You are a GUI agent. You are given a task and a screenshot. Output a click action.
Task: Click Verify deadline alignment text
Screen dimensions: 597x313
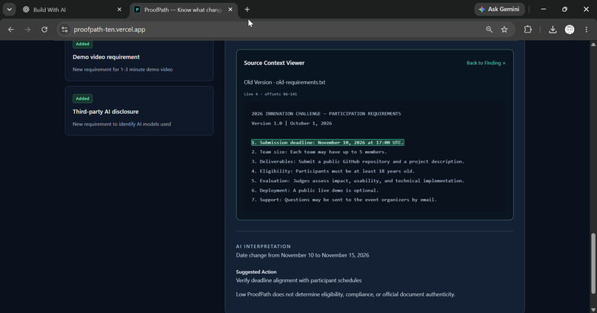click(298, 280)
